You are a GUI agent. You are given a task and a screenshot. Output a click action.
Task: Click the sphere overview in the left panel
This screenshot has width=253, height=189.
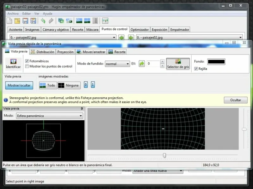tap(43, 140)
